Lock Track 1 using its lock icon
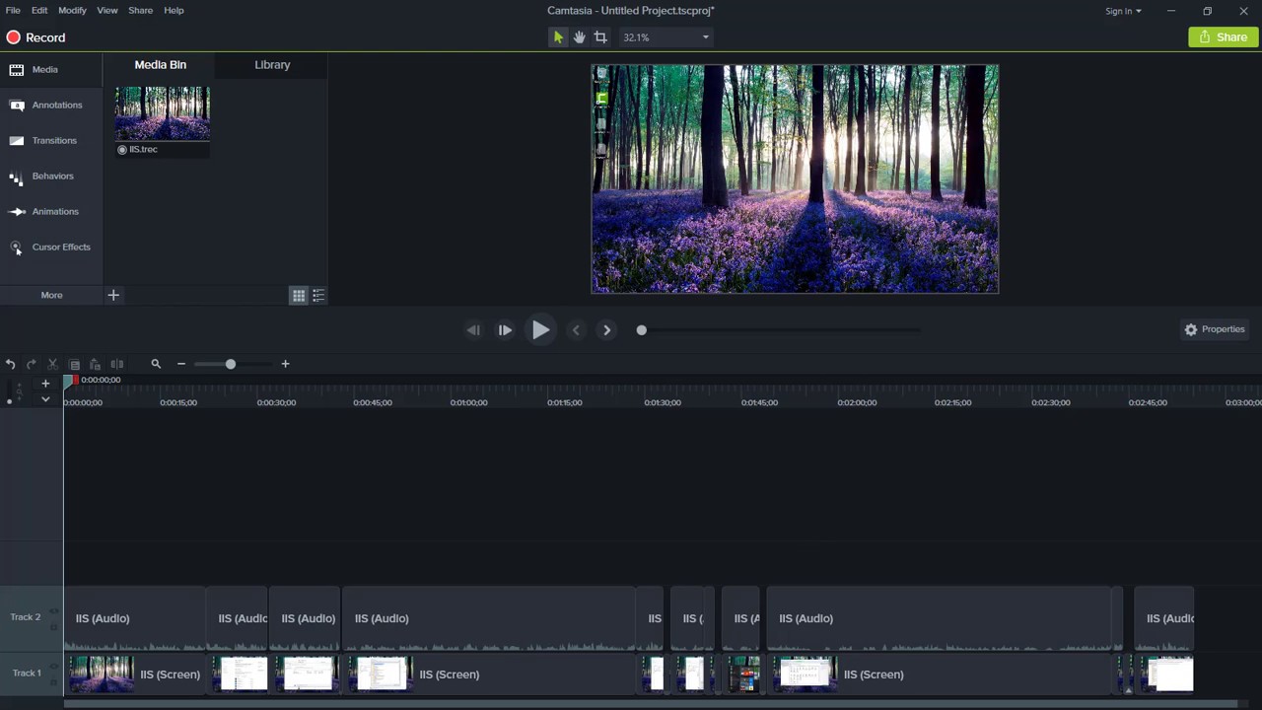The height and width of the screenshot is (710, 1262). tap(54, 679)
